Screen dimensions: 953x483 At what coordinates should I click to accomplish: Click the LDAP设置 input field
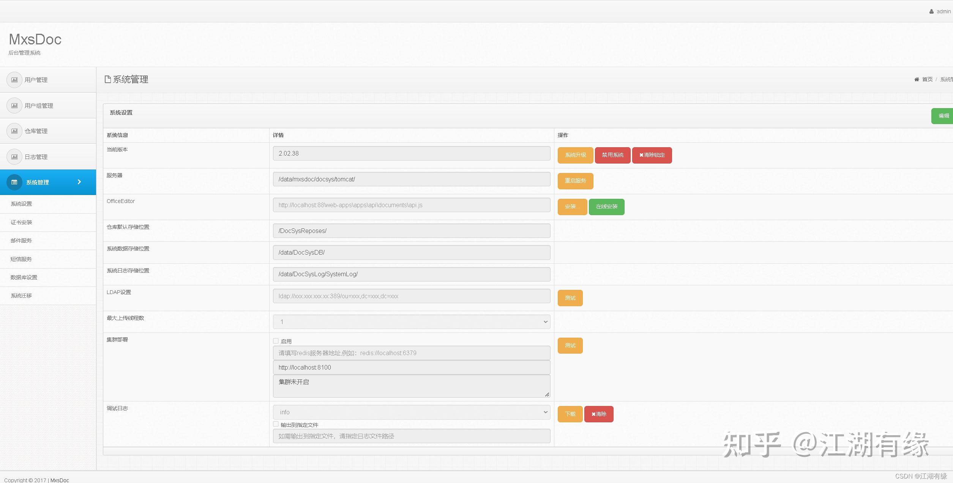(x=411, y=296)
